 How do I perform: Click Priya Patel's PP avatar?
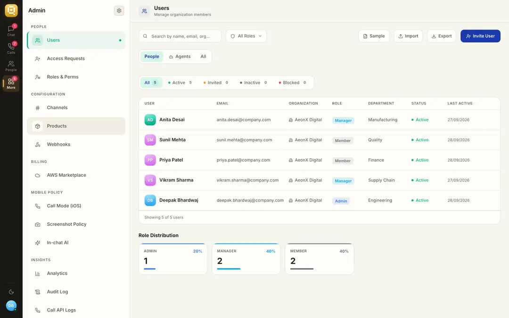tap(150, 160)
